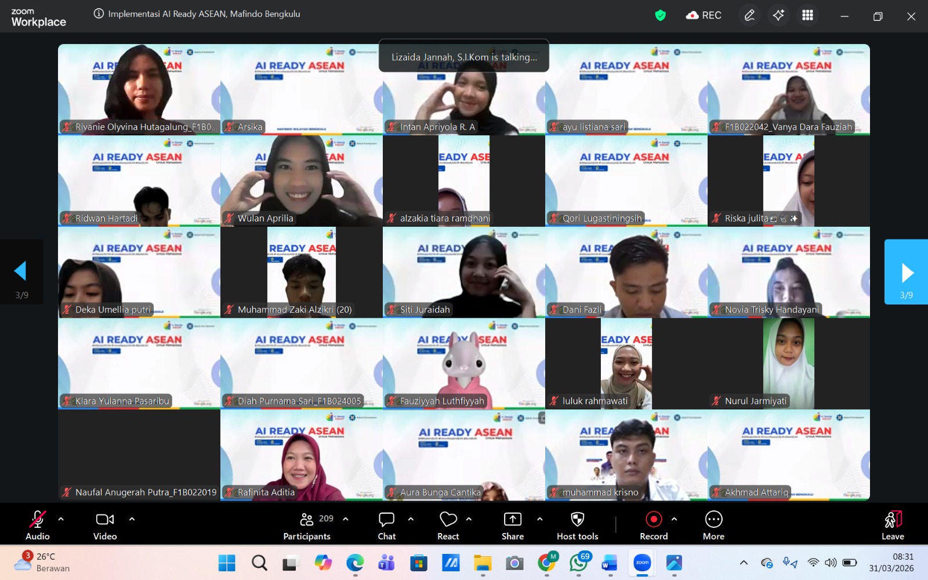Open the apps grid icon
The height and width of the screenshot is (580, 928).
pyautogui.click(x=807, y=16)
